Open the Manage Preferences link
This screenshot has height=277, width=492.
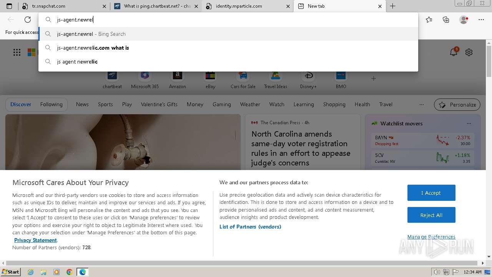click(x=431, y=237)
